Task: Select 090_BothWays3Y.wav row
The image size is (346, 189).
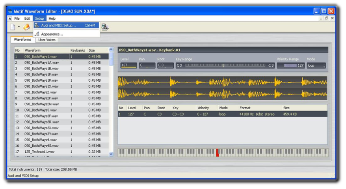Action: click(x=61, y=134)
